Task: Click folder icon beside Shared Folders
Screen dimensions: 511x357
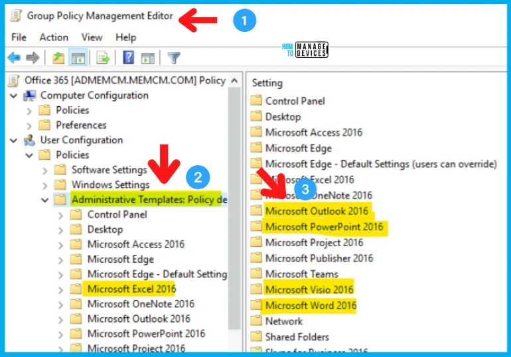Action: [256, 336]
